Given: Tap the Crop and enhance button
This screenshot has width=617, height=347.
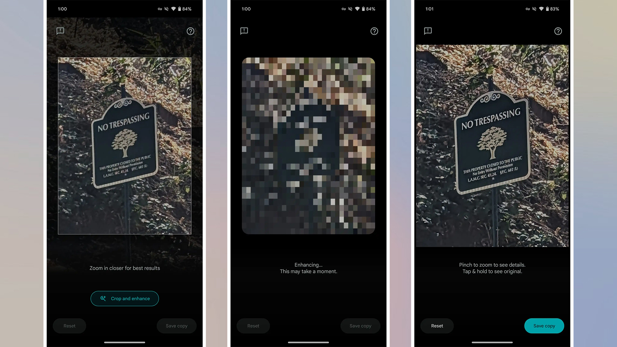Looking at the screenshot, I should coord(125,298).
